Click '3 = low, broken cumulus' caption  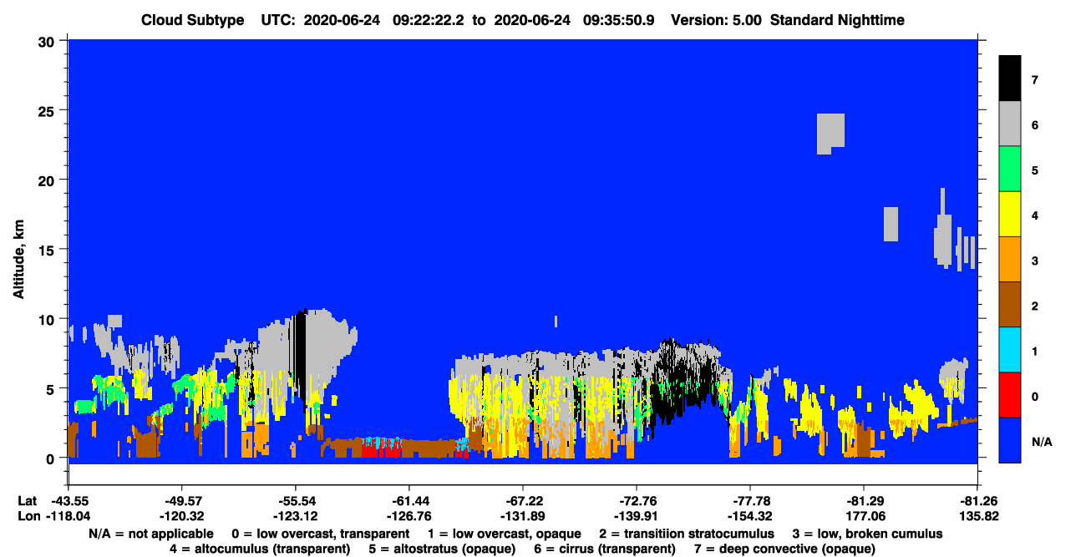pos(868,534)
